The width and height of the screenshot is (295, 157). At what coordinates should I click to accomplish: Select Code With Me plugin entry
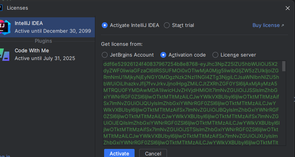pyautogui.click(x=47, y=55)
